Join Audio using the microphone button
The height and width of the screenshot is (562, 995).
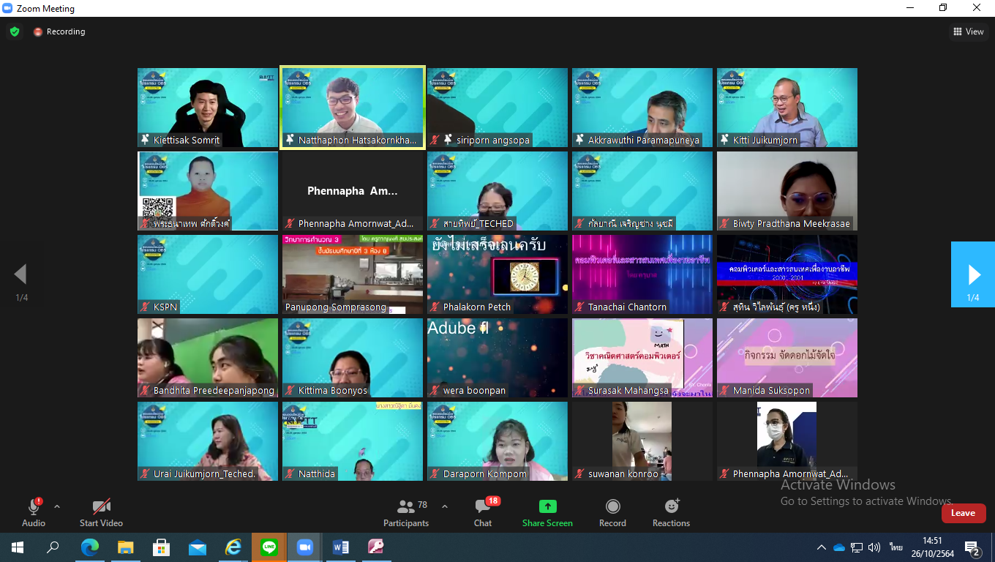34,512
